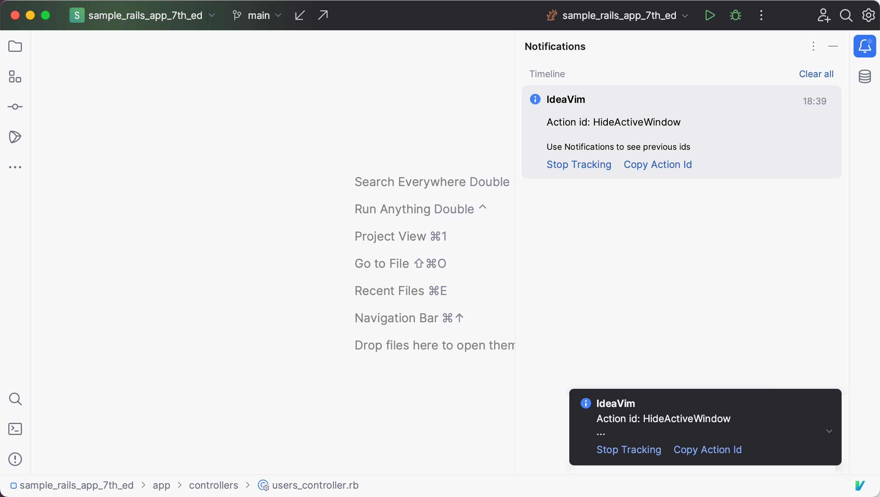The image size is (880, 497).
Task: Open the main branch dropdown
Action: [258, 15]
